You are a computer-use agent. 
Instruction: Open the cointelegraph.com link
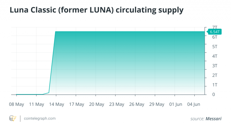click(x=40, y=119)
